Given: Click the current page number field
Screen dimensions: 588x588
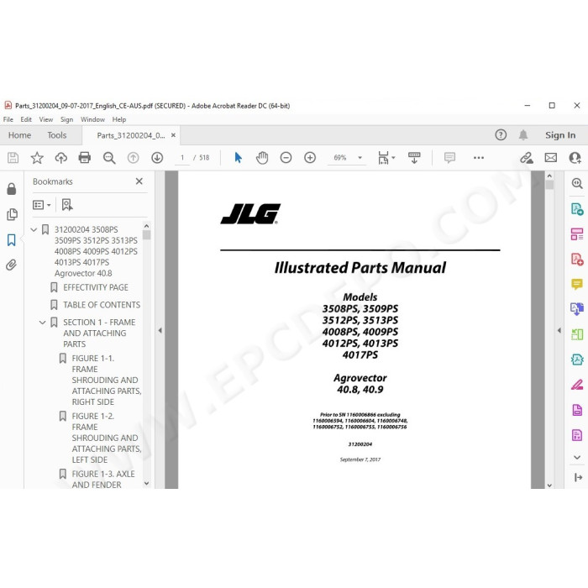Looking at the screenshot, I should pos(182,158).
